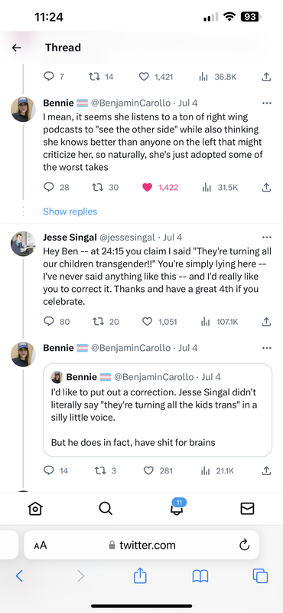This screenshot has width=283, height=613.
Task: Open more options on Jesse Singal's tweet
Action: pos(267,238)
